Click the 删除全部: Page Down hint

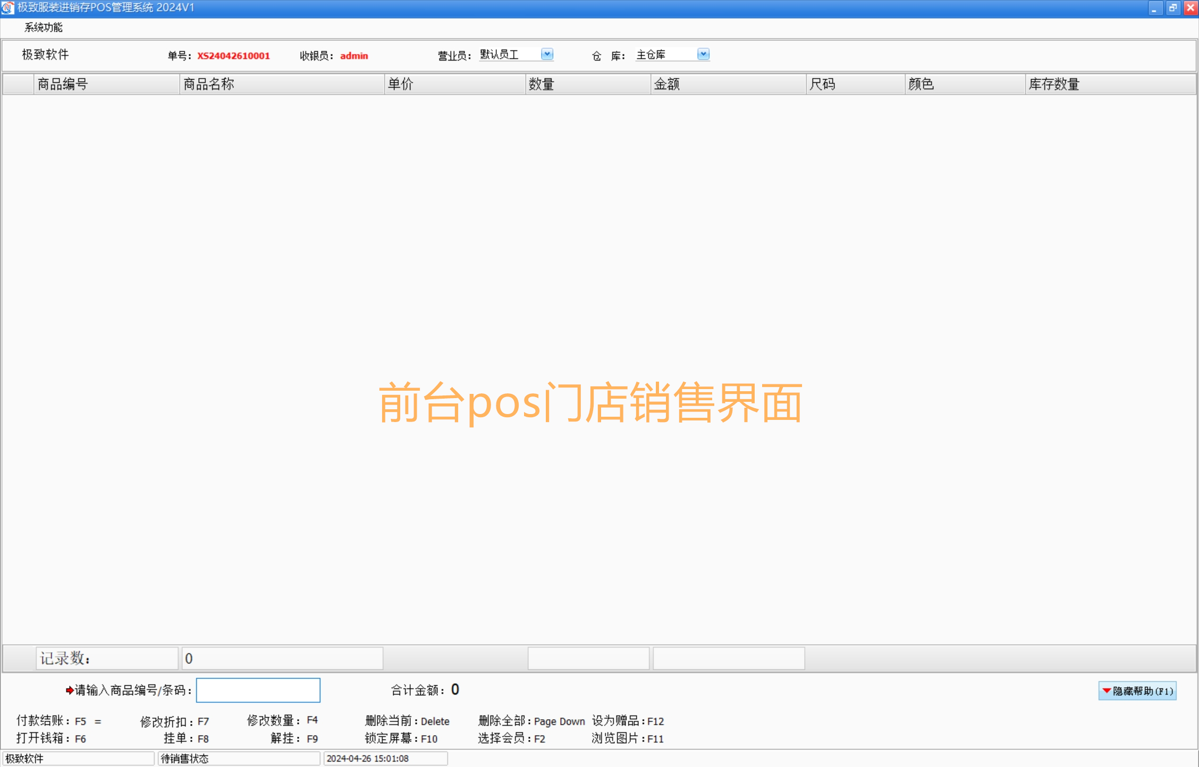point(531,721)
